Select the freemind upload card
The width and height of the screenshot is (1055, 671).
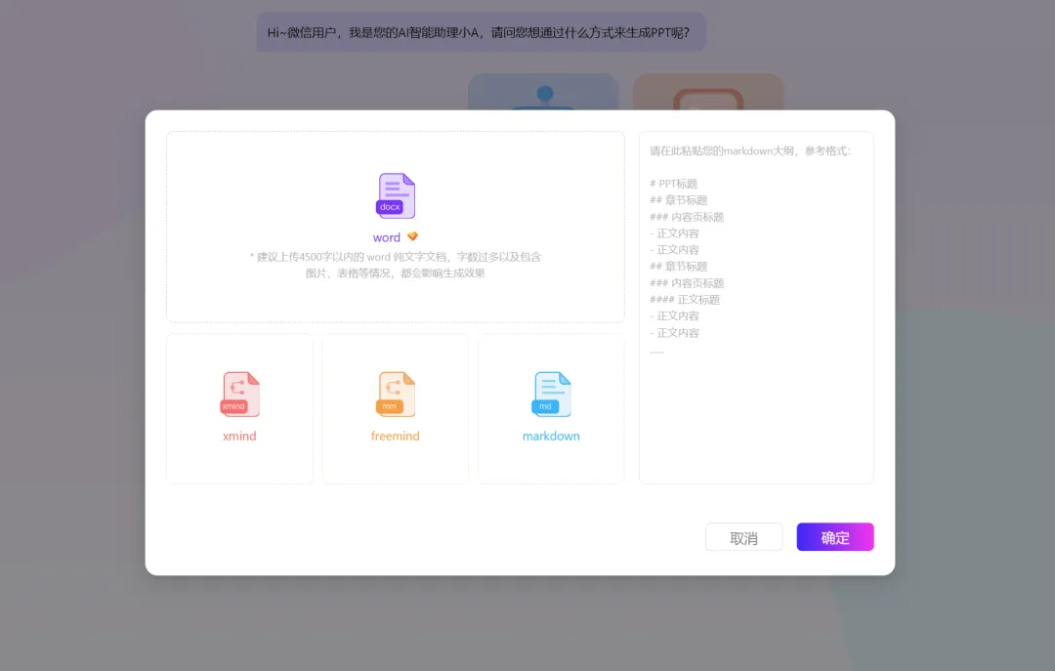[395, 408]
